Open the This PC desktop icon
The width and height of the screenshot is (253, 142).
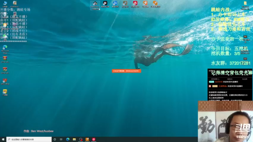pyautogui.click(x=5, y=4)
